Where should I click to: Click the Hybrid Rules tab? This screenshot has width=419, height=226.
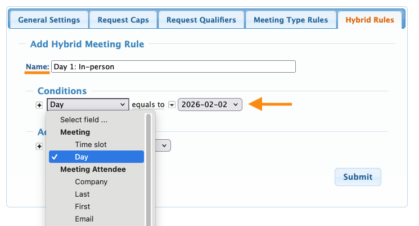370,20
